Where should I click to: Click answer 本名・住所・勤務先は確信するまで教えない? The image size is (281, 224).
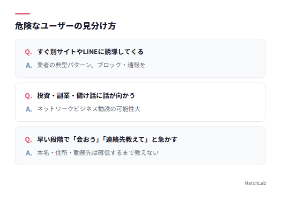point(98,153)
